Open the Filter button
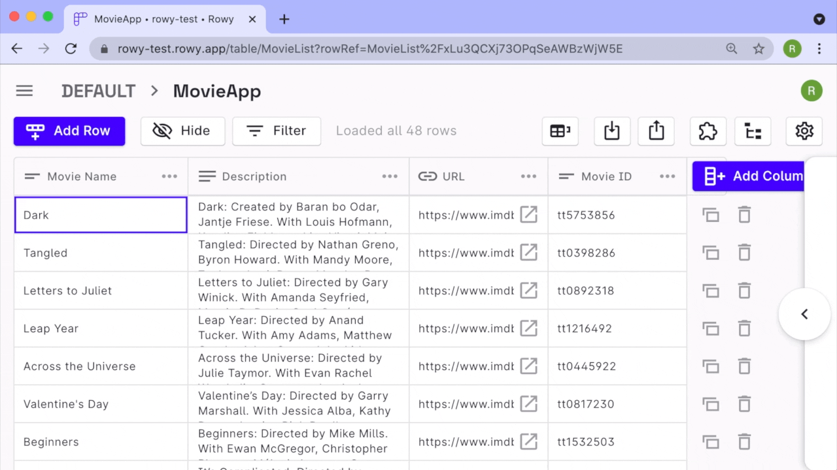Image resolution: width=837 pixels, height=470 pixels. pyautogui.click(x=277, y=131)
